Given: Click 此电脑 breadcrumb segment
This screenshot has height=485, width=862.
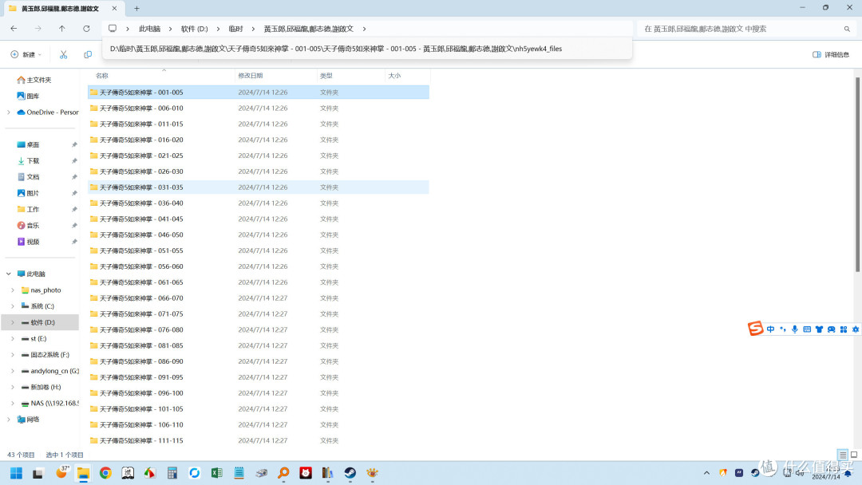Looking at the screenshot, I should pos(149,29).
